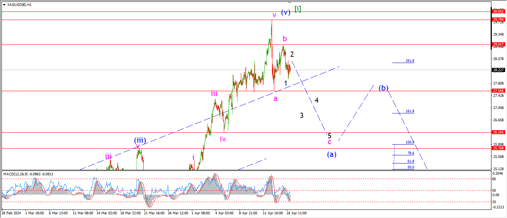Select the black 1 subwave label

click(285, 83)
